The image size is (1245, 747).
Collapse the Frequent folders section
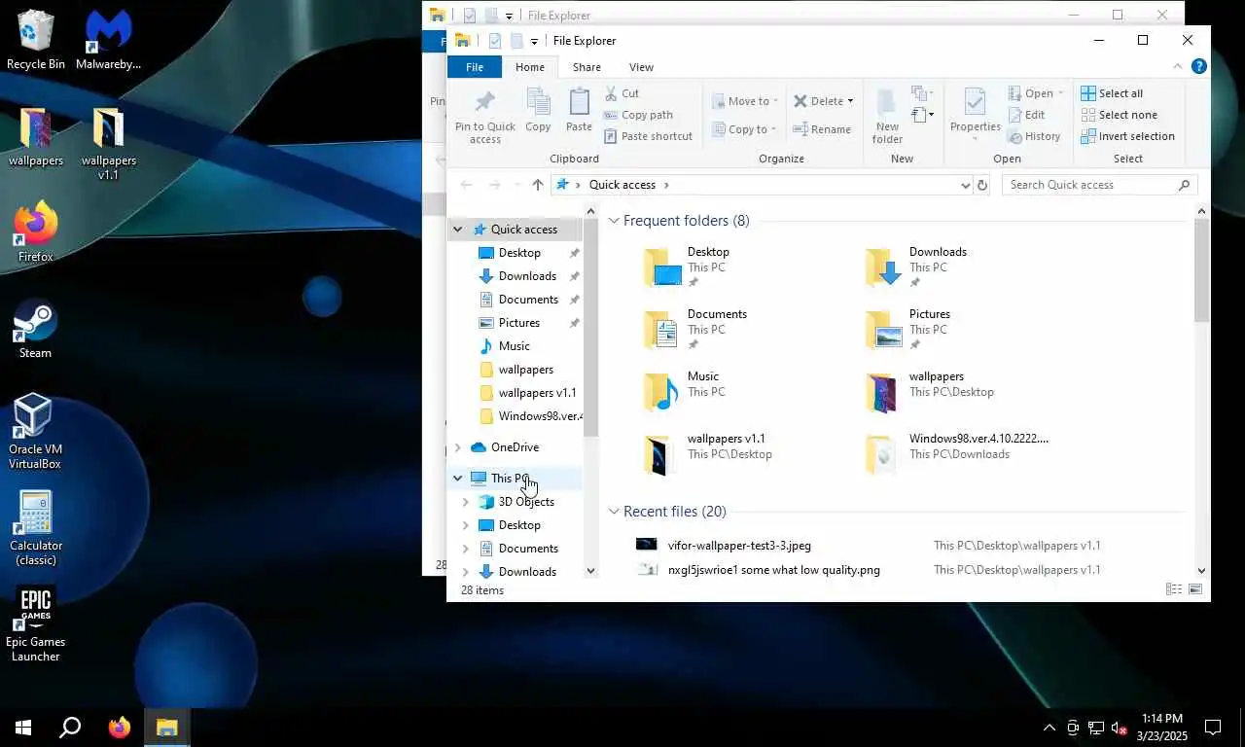pyautogui.click(x=614, y=221)
